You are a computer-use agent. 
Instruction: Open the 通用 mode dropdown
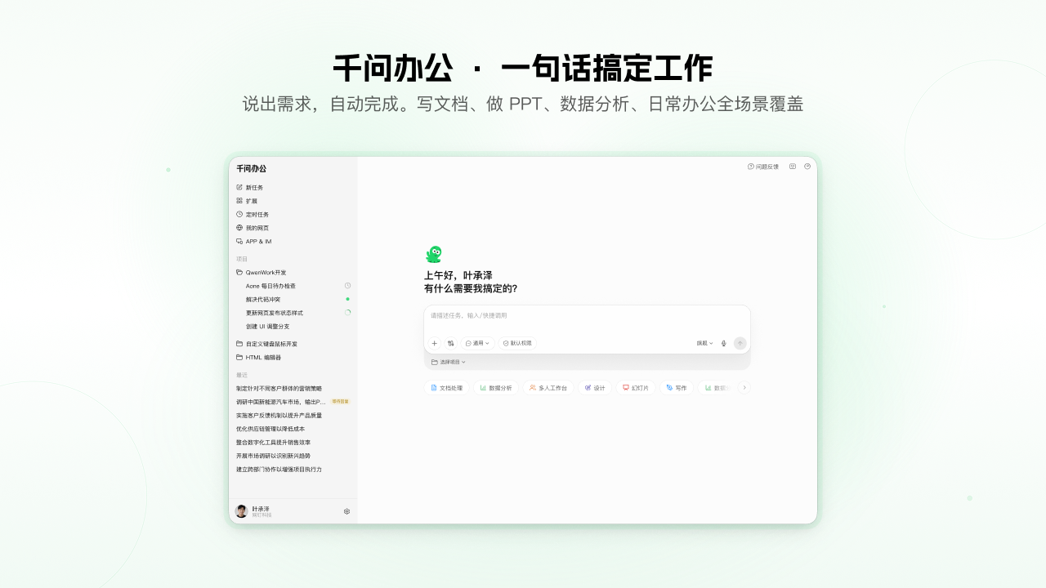[x=478, y=344]
